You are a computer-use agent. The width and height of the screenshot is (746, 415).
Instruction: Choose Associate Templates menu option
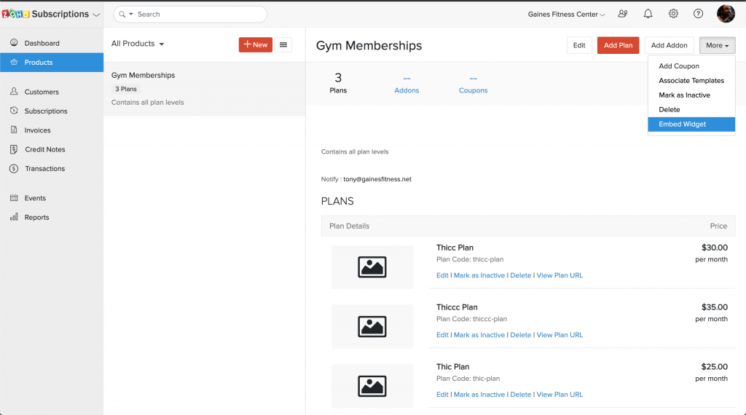click(691, 81)
